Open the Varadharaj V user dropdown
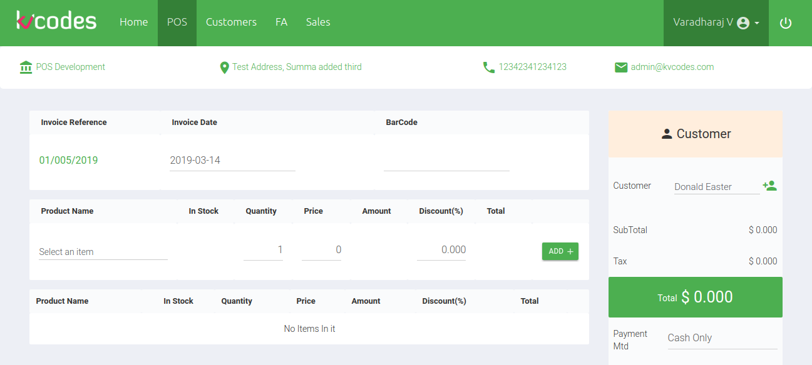 pyautogui.click(x=716, y=22)
